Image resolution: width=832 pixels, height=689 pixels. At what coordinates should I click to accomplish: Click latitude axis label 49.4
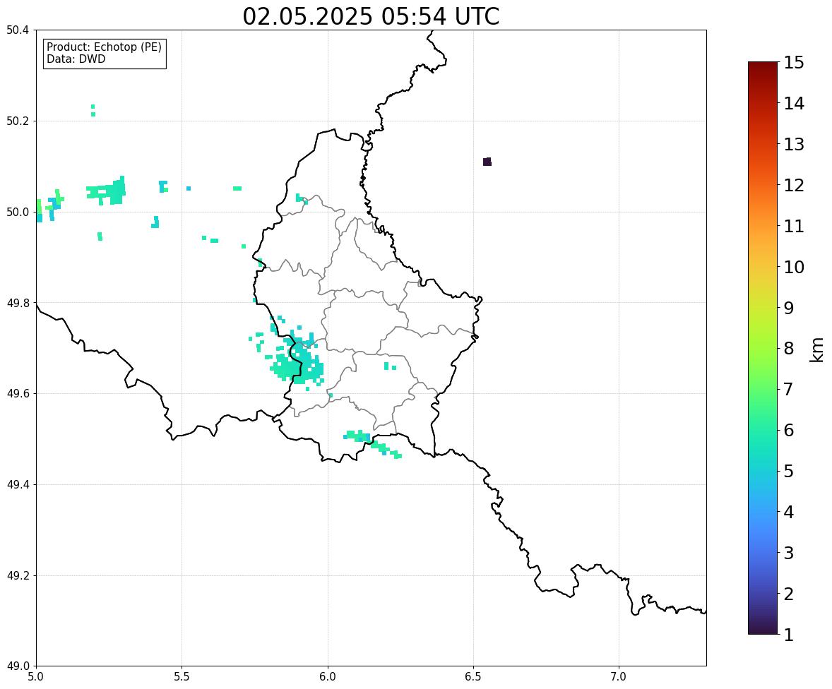pos(18,484)
